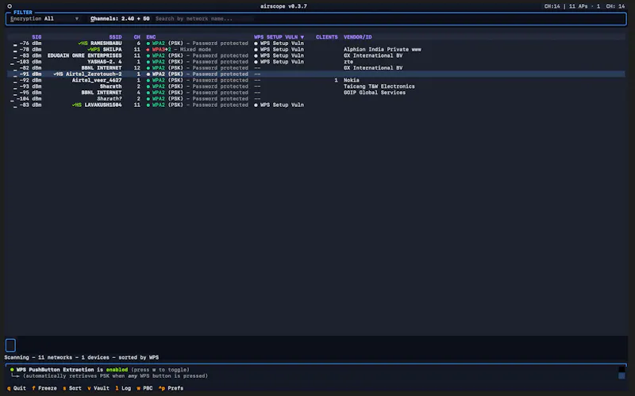
Task: Select the YASHAS-2. 4 network
Action: [105, 62]
